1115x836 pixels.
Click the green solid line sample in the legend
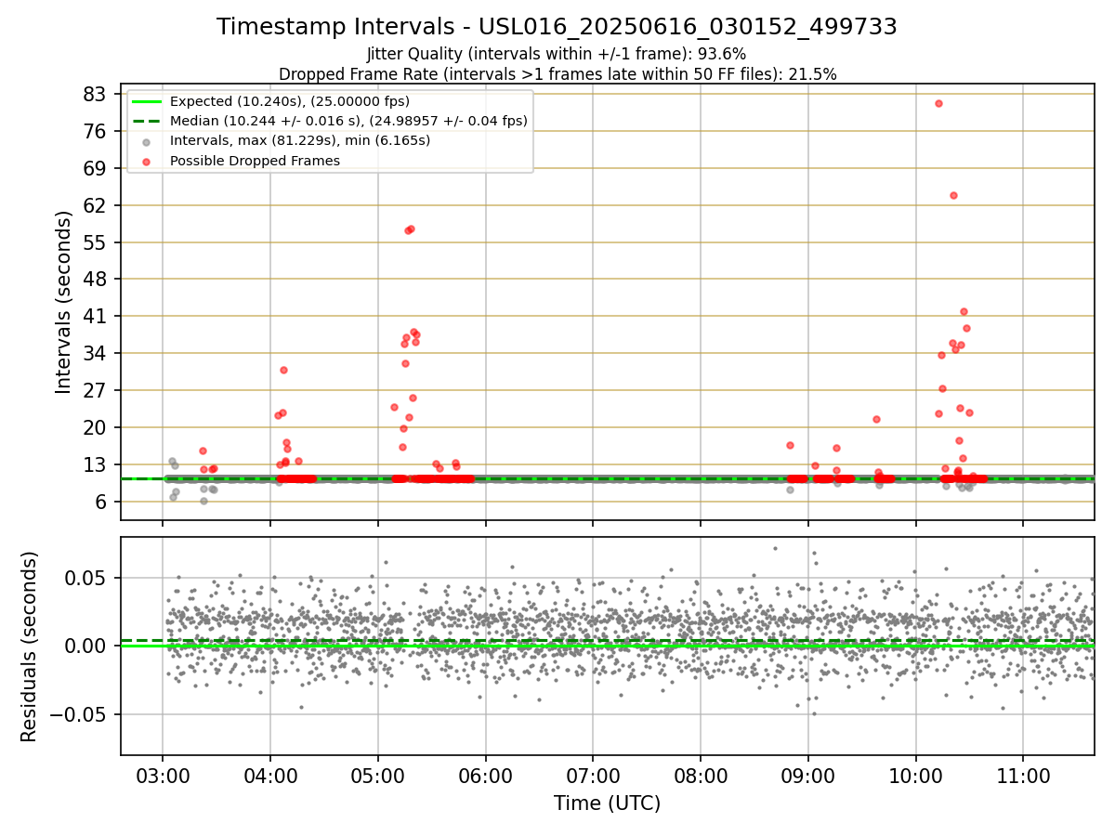click(x=147, y=101)
